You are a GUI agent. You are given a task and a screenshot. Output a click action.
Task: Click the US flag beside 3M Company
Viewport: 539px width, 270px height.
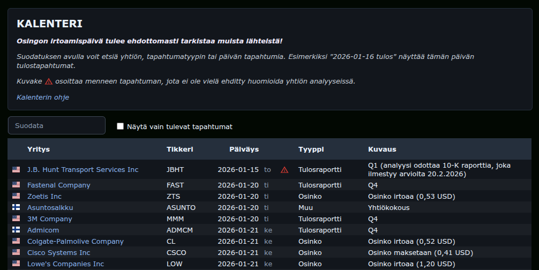16,219
